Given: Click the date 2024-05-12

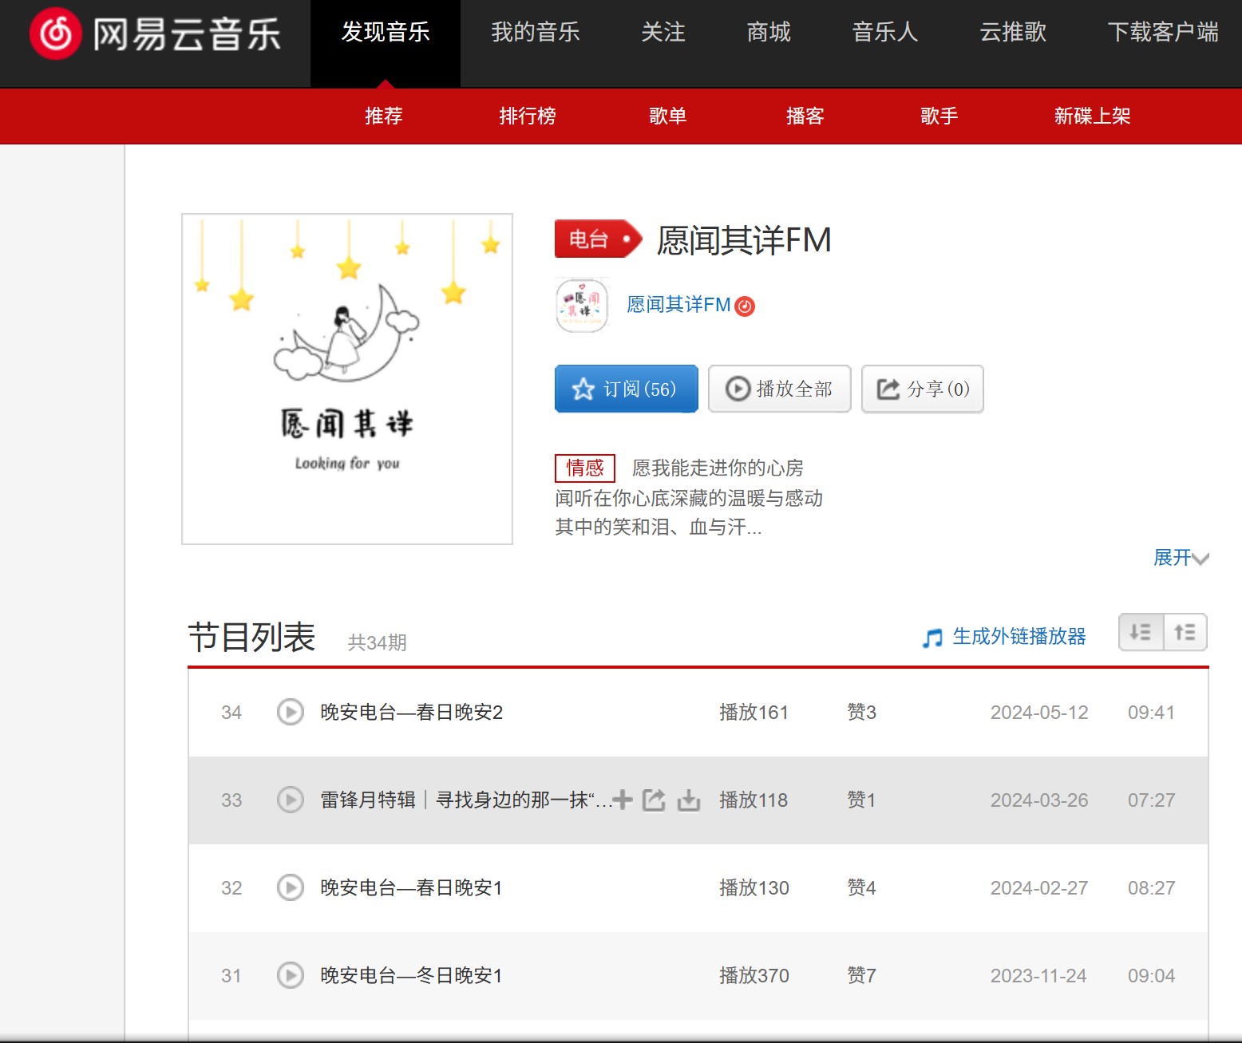Looking at the screenshot, I should point(1039,712).
